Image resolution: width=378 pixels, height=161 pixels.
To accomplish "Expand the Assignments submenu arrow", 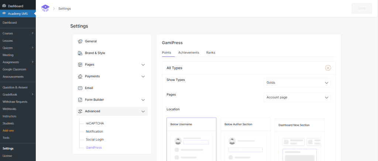I will 32,62.
